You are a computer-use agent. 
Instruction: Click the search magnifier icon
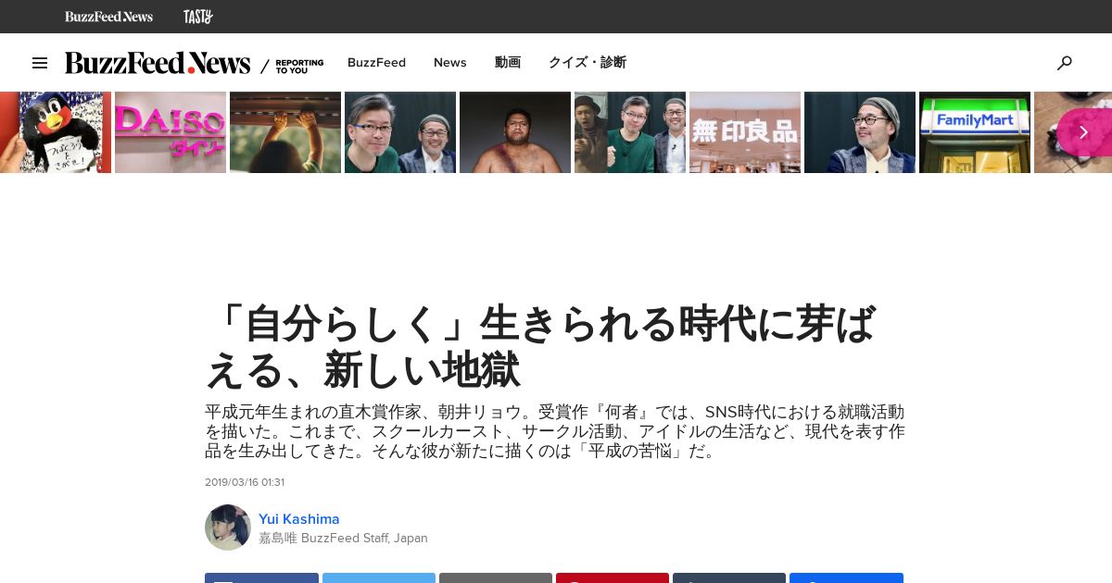[x=1065, y=63]
